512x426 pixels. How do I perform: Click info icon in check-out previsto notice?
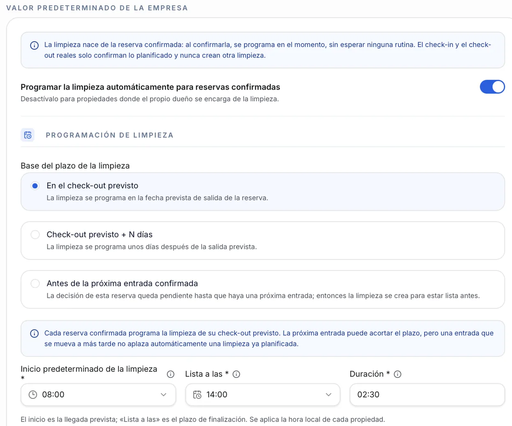coord(35,333)
